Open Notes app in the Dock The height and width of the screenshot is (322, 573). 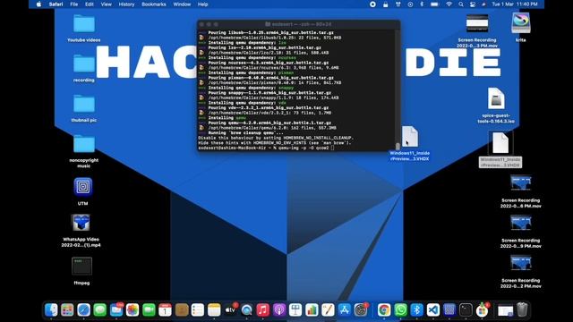coord(214,310)
